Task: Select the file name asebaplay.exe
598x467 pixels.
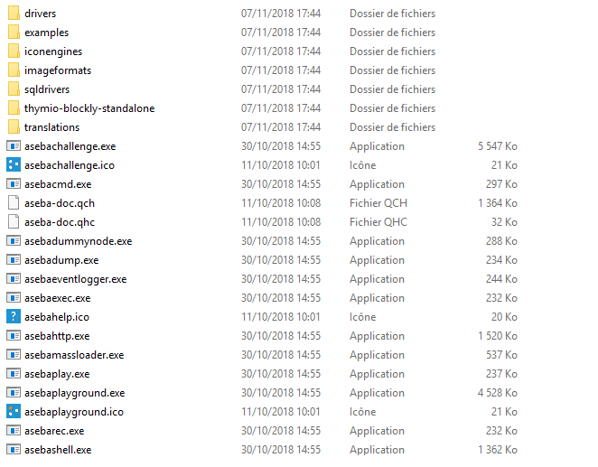Action: coord(57,374)
